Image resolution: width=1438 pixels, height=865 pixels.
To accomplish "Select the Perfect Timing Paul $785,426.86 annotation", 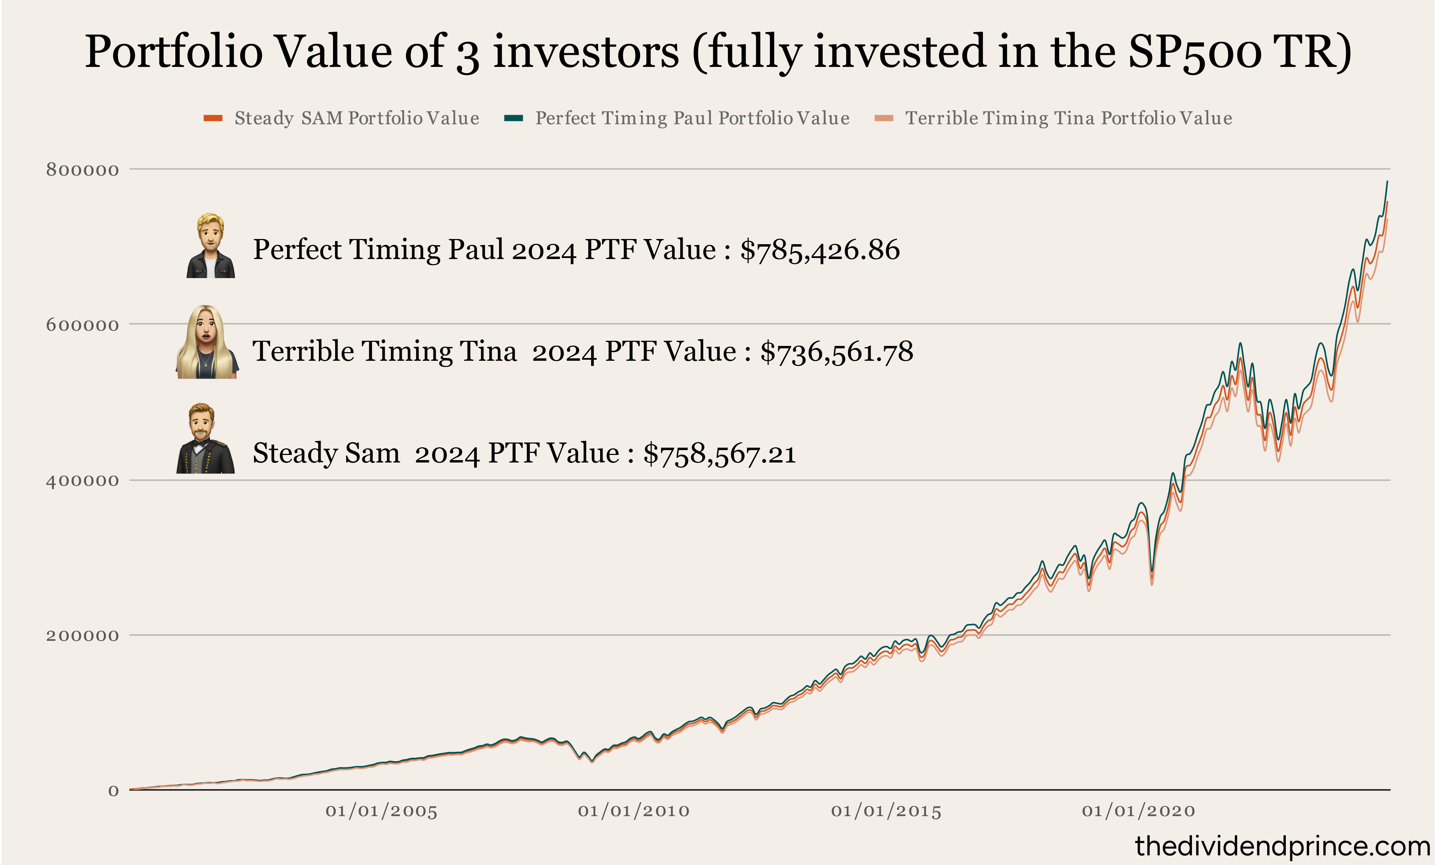I will [576, 249].
